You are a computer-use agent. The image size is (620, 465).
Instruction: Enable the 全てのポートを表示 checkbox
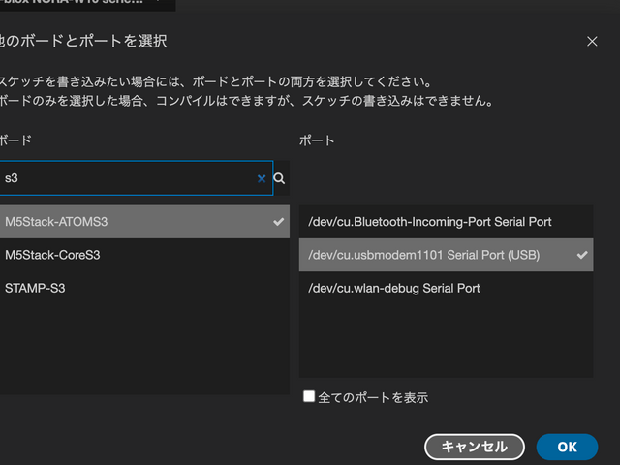pos(309,396)
